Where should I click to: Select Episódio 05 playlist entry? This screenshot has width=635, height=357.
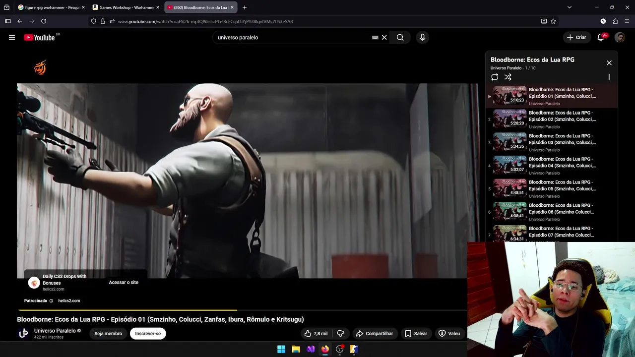point(551,189)
